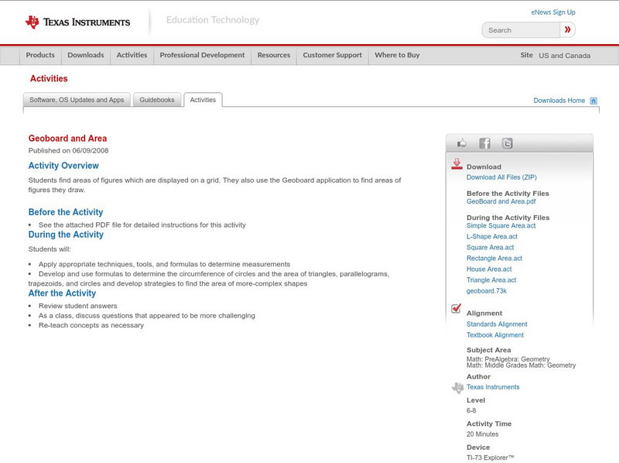This screenshot has height=463, width=619.
Task: Open the Resources menu
Action: (274, 55)
